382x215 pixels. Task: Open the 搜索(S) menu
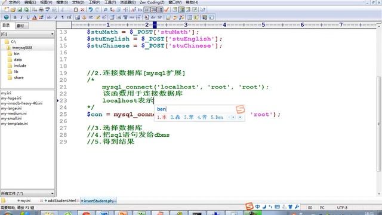point(62,2)
